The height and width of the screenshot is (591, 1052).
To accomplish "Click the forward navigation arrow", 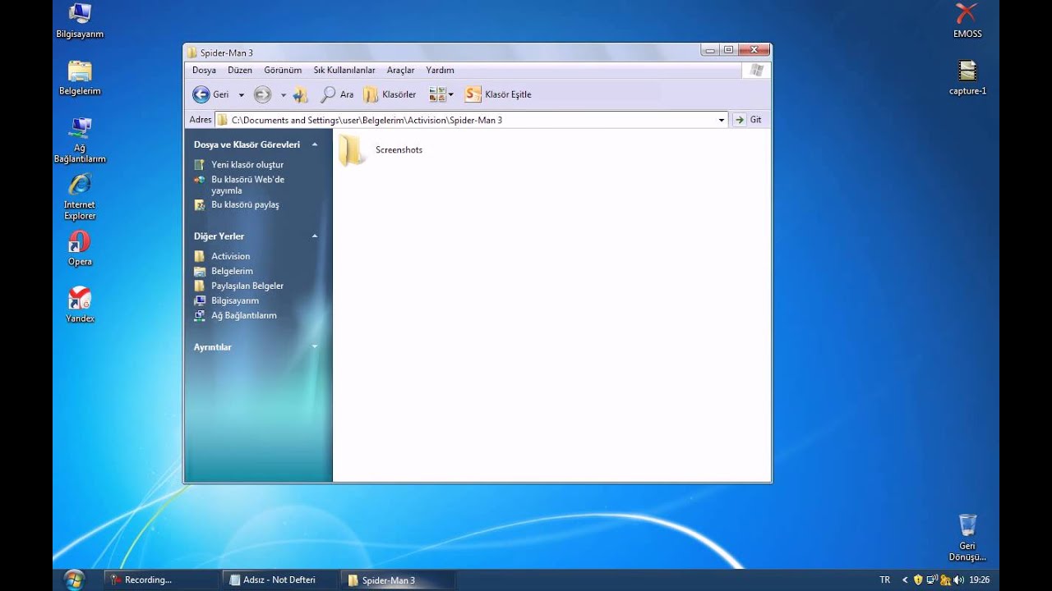I will click(x=262, y=94).
